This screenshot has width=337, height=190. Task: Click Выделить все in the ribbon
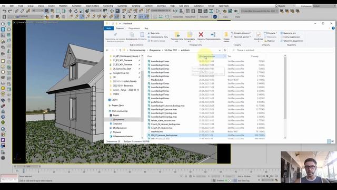point(288,33)
